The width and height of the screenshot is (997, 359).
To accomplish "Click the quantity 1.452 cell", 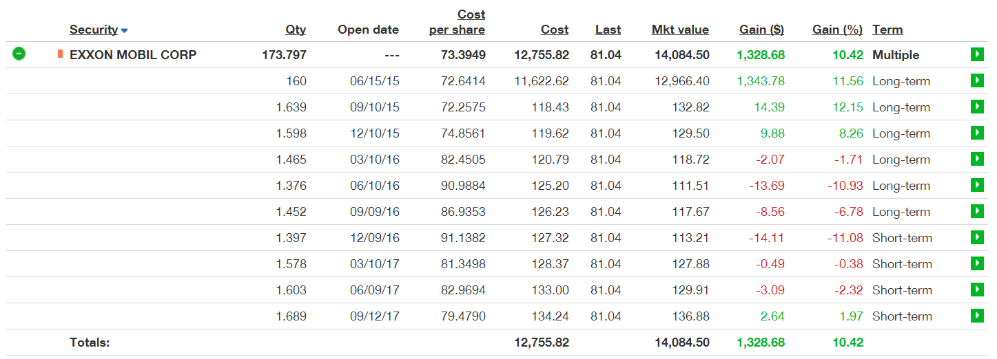I will click(291, 211).
